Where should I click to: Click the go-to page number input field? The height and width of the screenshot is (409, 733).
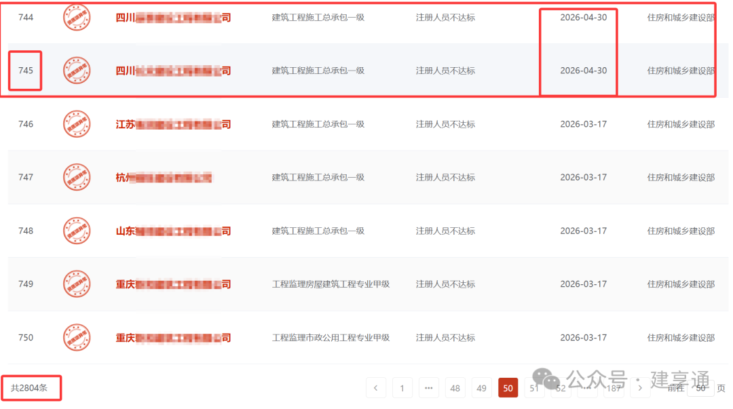coord(700,388)
